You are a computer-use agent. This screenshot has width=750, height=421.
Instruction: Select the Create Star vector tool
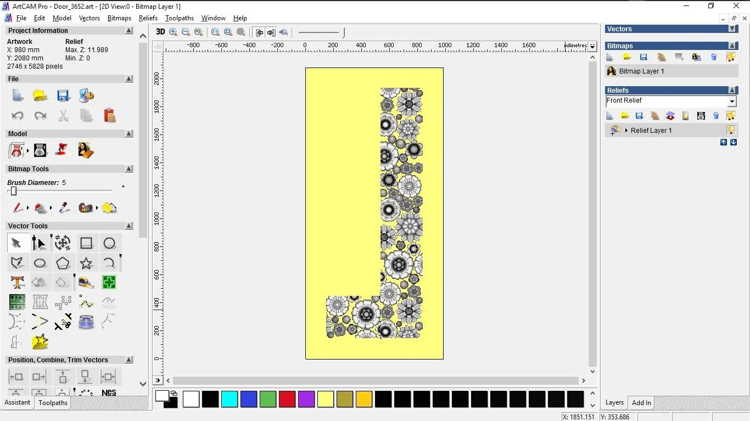[x=86, y=263]
